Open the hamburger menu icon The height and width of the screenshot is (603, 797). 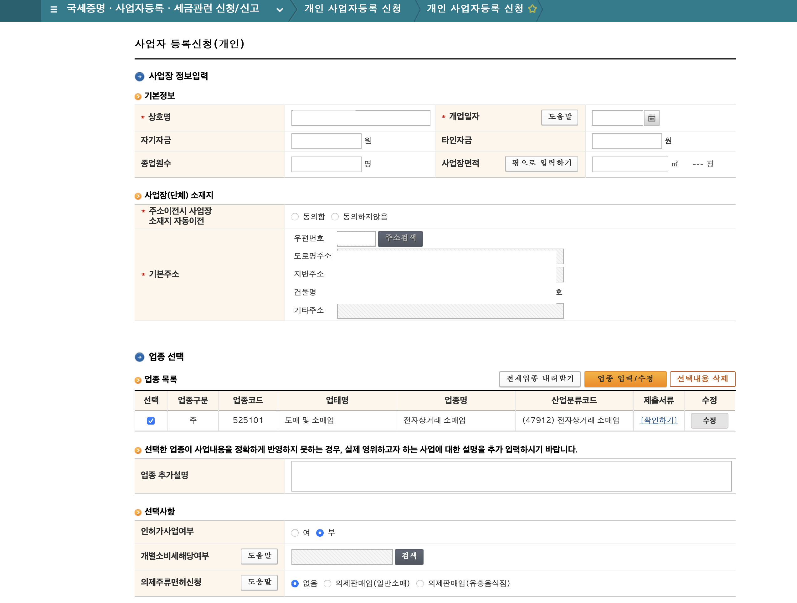(54, 9)
